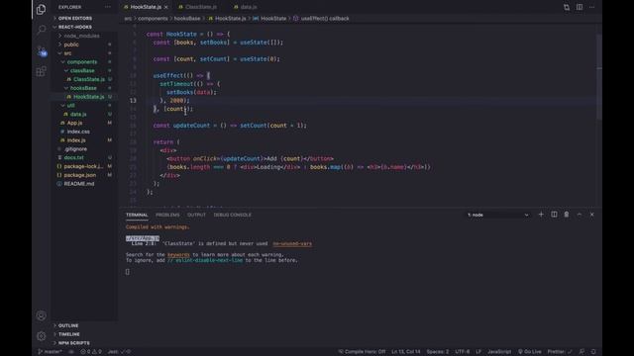The width and height of the screenshot is (634, 356).
Task: Click the open changes icon in editor toolbar
Action: 567,7
